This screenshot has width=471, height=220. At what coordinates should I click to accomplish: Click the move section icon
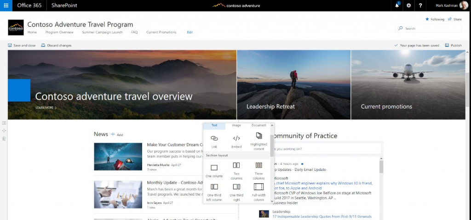tap(4, 130)
